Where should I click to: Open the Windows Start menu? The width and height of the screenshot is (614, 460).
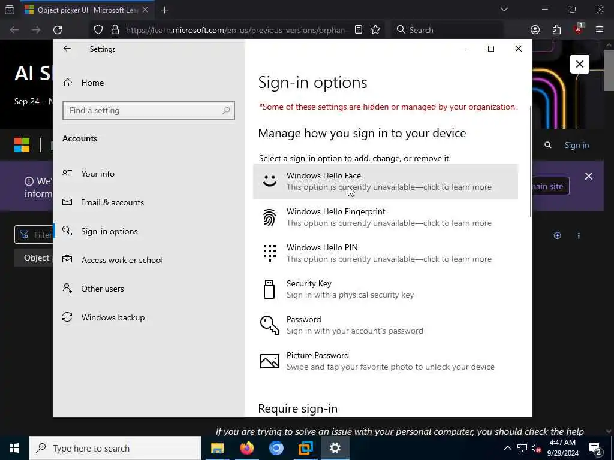pos(14,448)
